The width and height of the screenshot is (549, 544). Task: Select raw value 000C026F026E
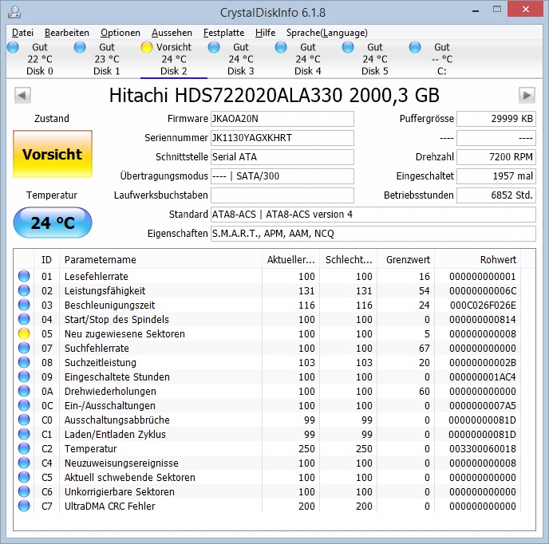point(483,305)
